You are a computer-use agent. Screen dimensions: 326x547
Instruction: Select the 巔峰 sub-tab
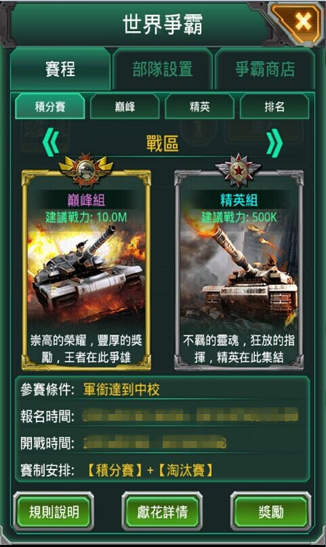(x=125, y=107)
